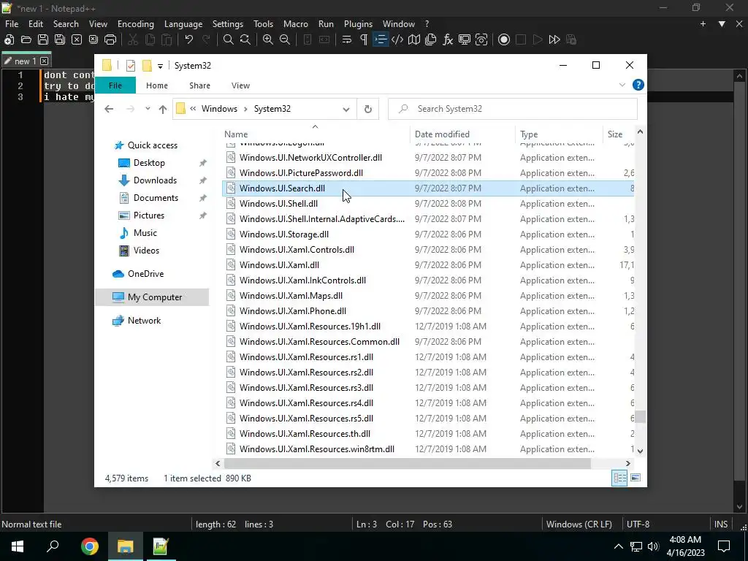Select Downloads in navigation pane
Image resolution: width=748 pixels, height=561 pixels.
coord(155,180)
